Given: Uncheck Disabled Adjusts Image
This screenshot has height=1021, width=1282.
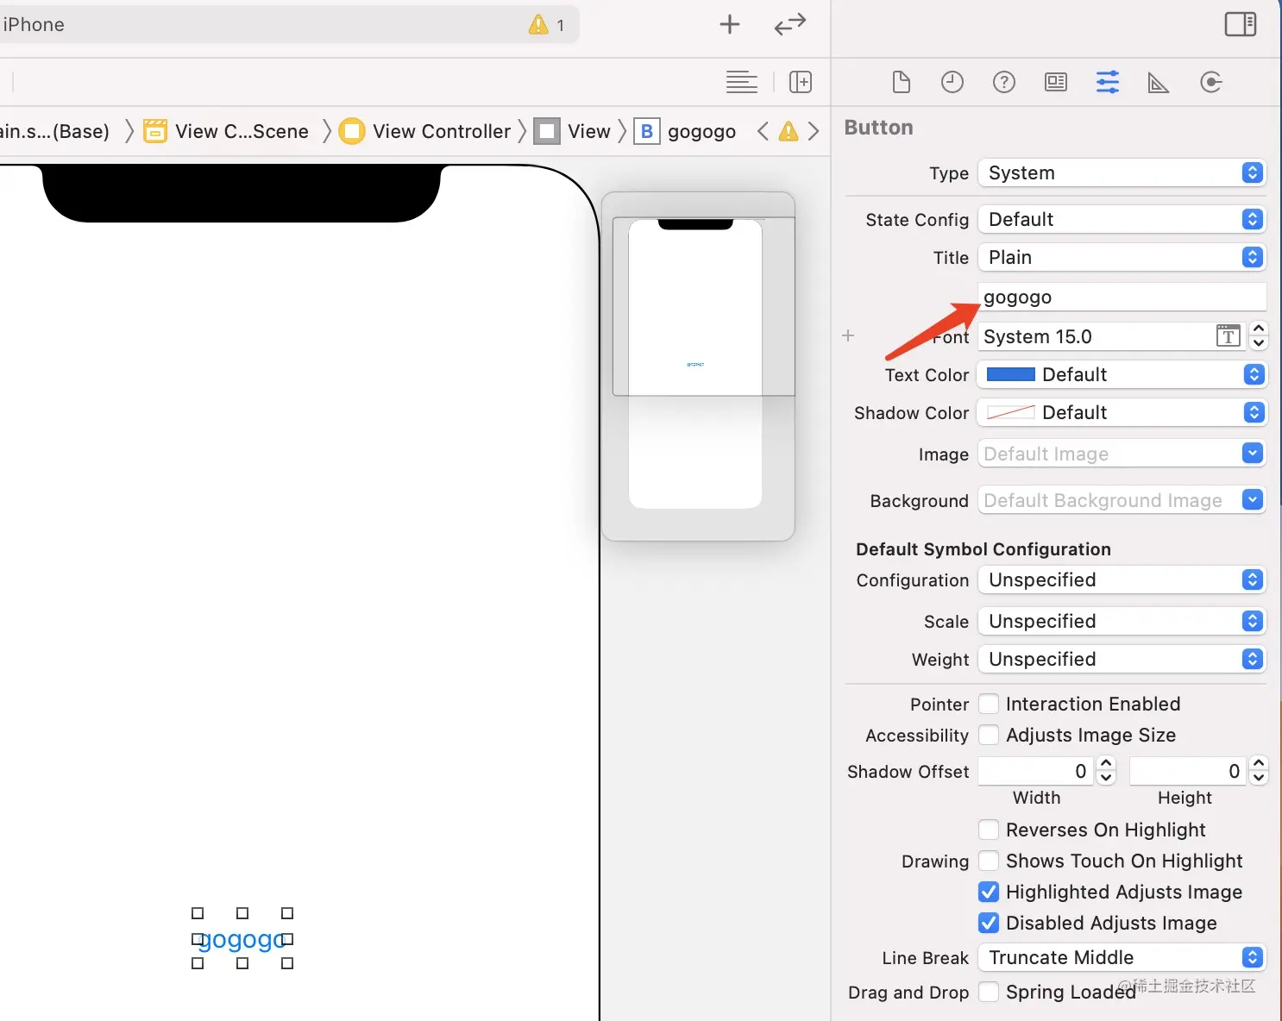Looking at the screenshot, I should pos(989,923).
